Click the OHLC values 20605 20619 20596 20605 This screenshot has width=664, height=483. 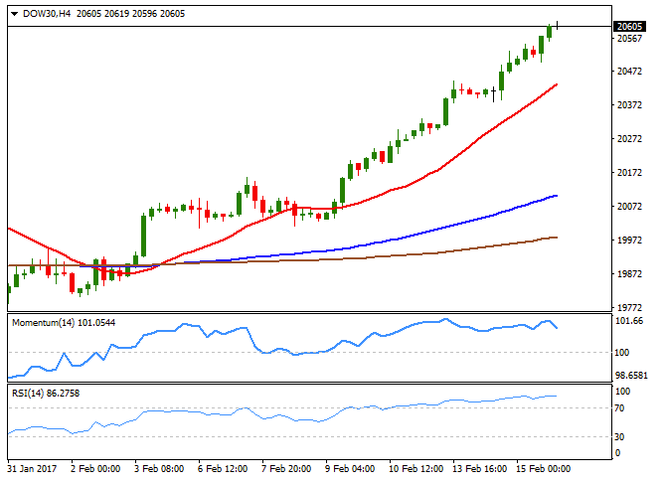130,14
